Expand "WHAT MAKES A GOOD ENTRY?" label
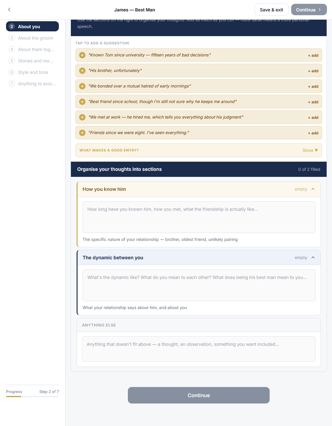The width and height of the screenshot is (332, 426). (109, 150)
